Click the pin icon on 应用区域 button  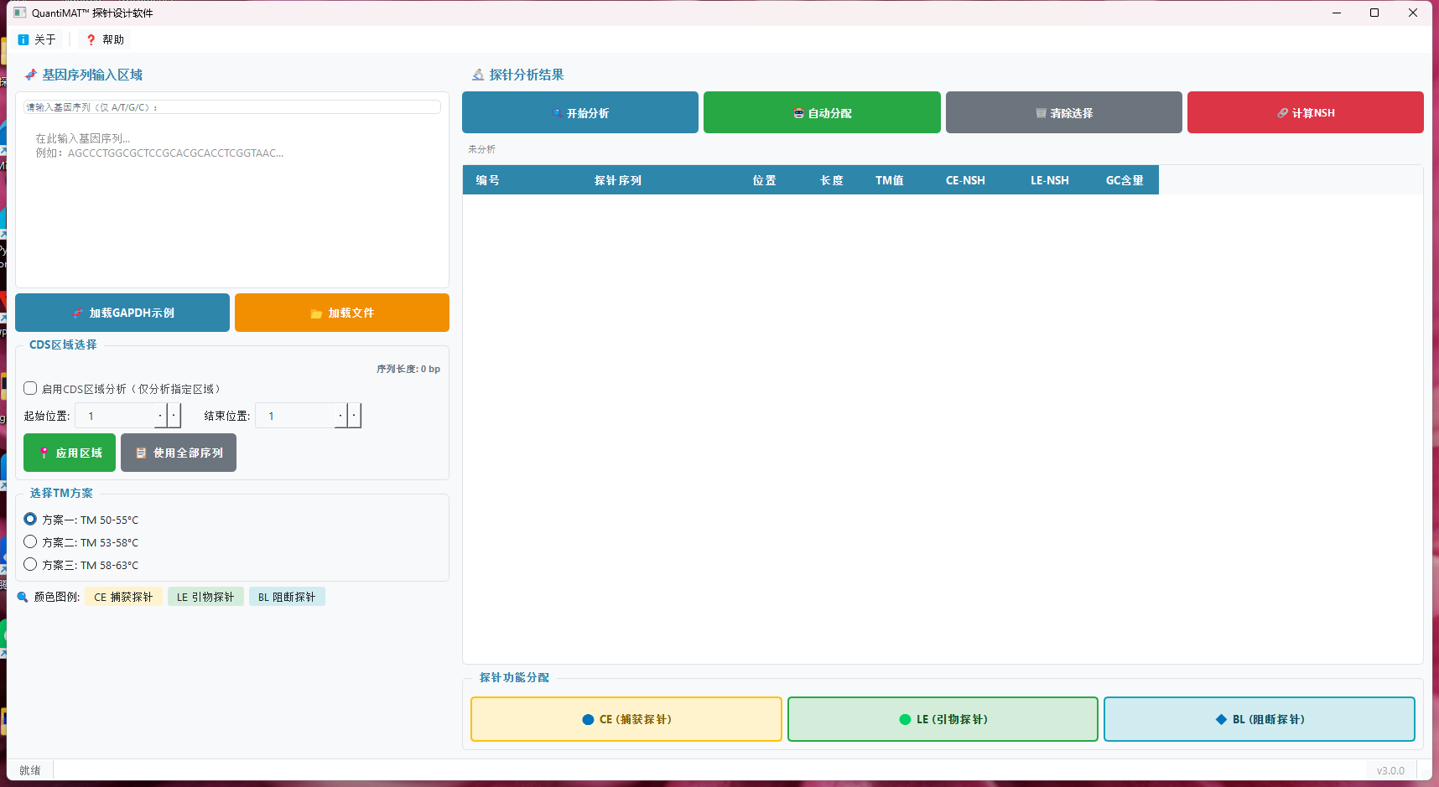[x=44, y=453]
